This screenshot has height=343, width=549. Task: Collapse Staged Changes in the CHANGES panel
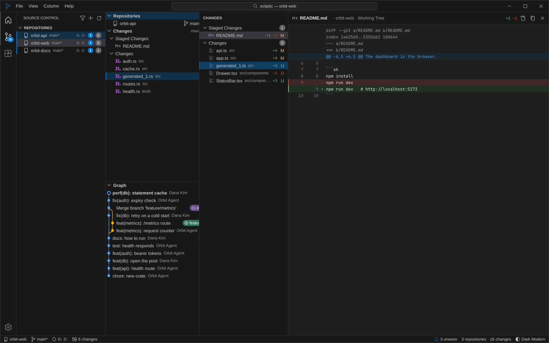[x=205, y=28]
